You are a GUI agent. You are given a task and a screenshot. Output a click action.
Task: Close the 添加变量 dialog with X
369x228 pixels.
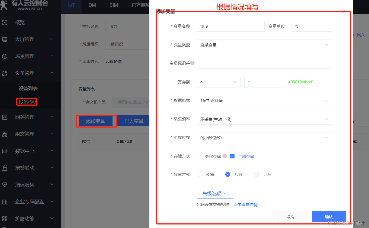343,12
